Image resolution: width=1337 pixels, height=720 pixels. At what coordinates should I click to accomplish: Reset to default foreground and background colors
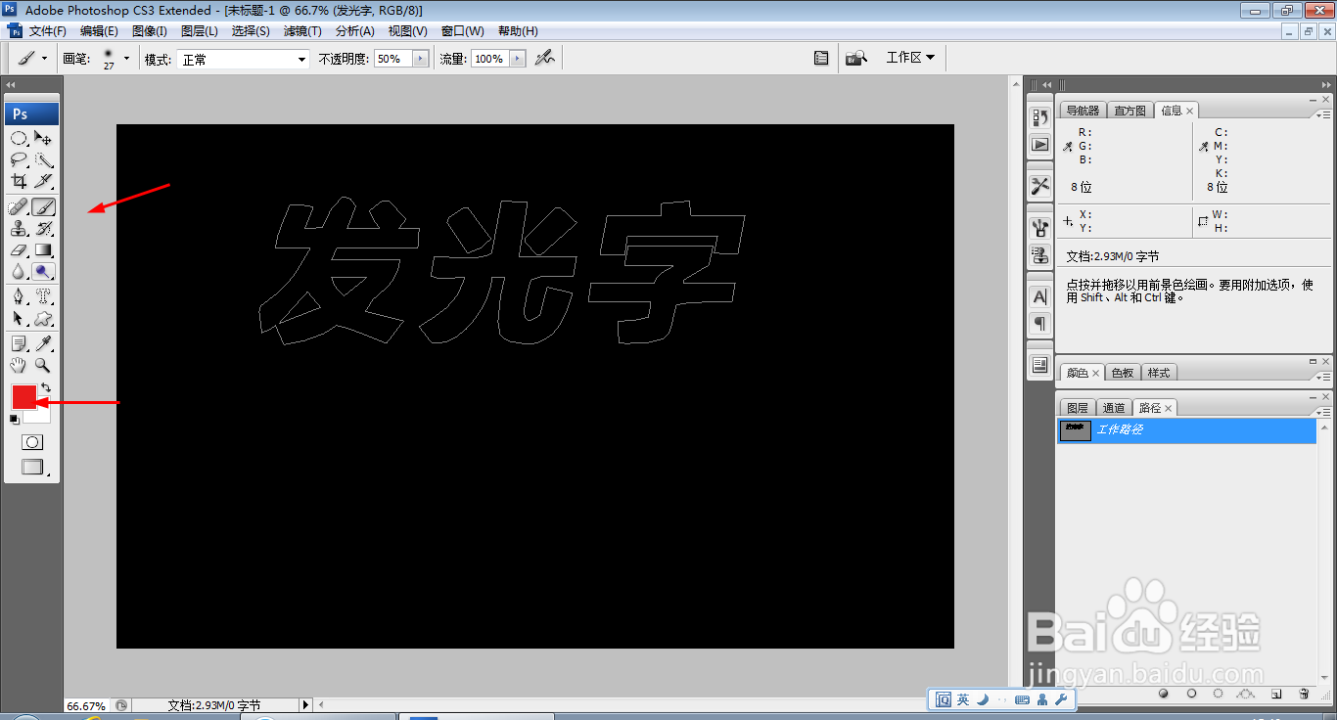pos(14,420)
